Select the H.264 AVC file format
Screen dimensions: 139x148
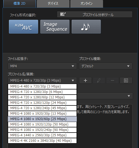24,27
